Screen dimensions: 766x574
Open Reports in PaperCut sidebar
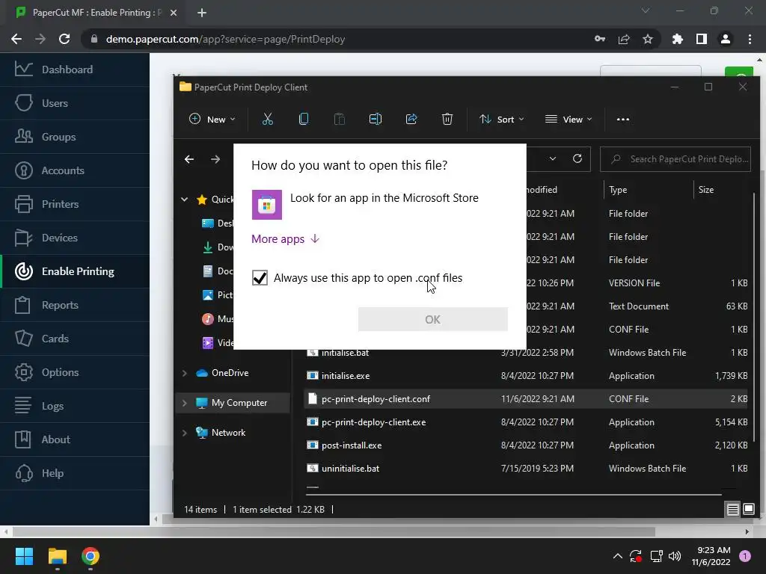[x=75, y=305]
